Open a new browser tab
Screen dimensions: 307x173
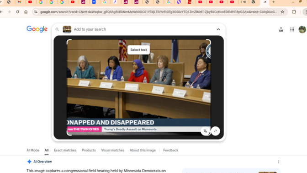274,2
